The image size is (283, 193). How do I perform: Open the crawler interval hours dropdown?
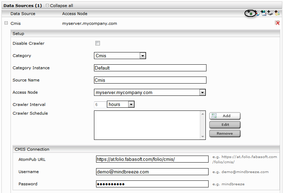[131, 104]
